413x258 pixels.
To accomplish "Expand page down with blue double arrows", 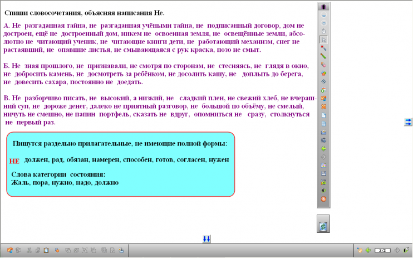I will tap(206, 238).
